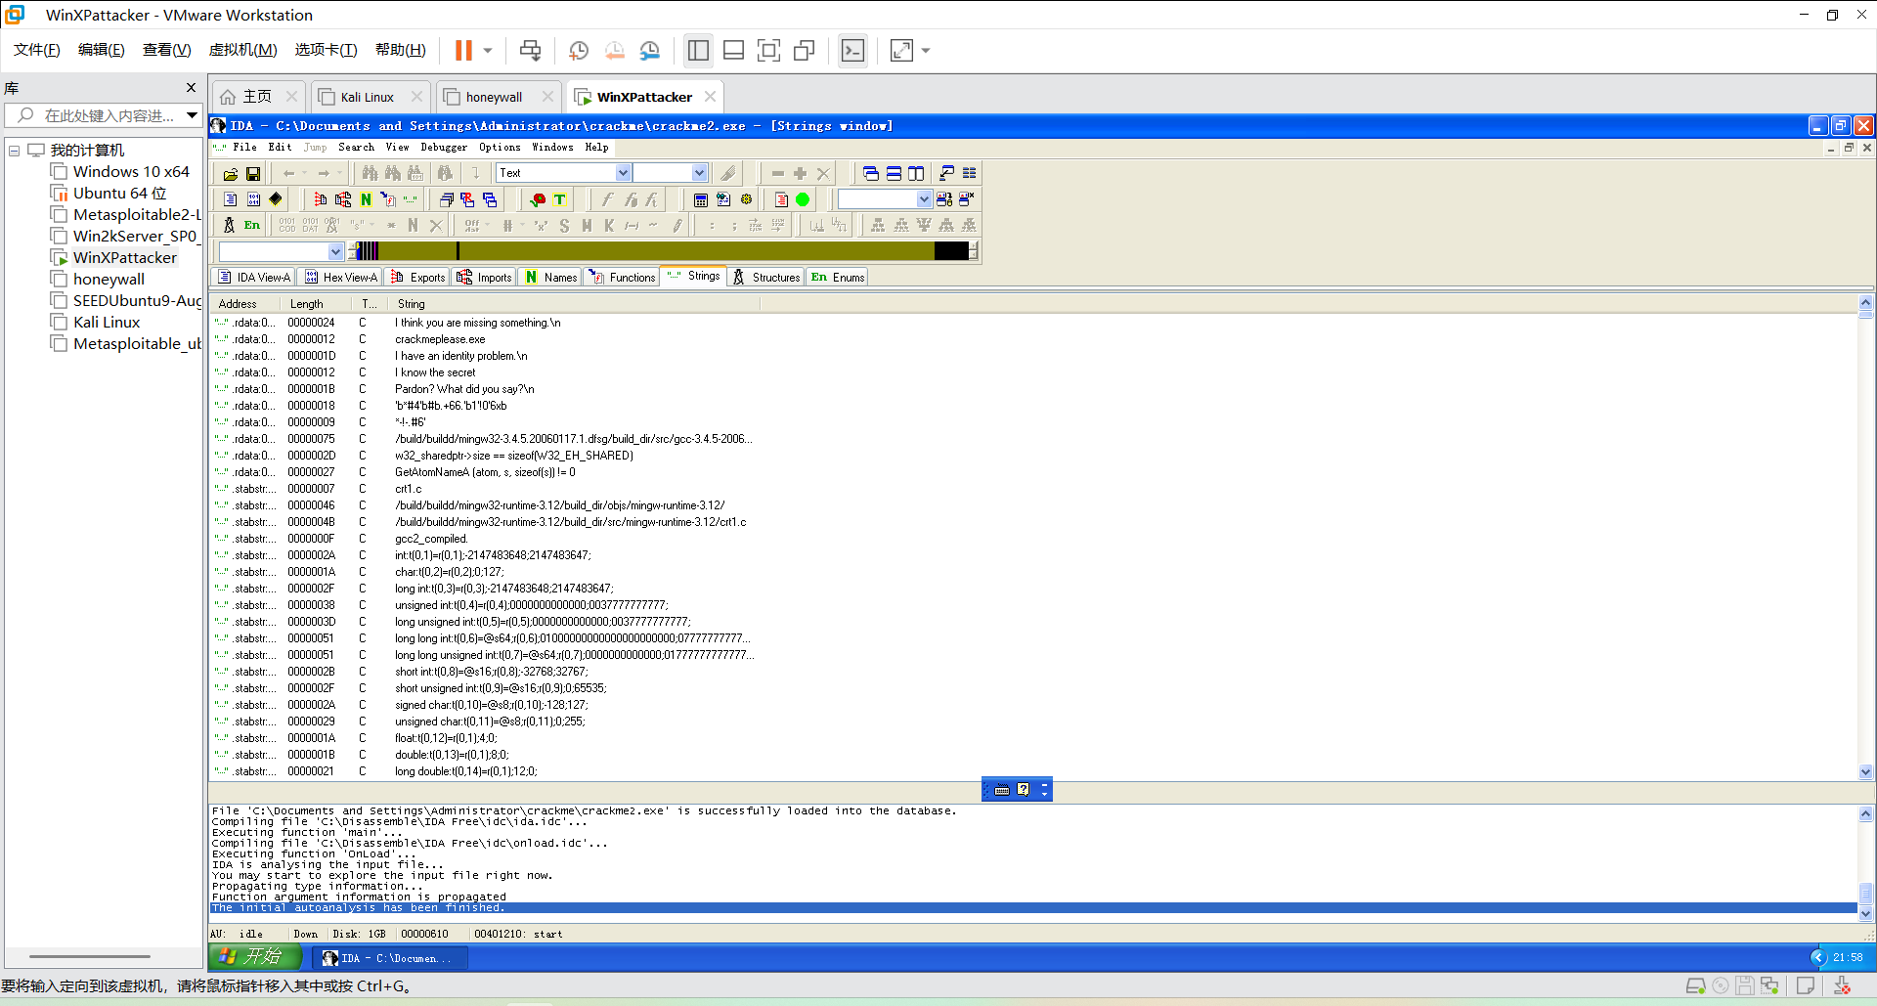Click the green En enums toolbar icon

[252, 225]
